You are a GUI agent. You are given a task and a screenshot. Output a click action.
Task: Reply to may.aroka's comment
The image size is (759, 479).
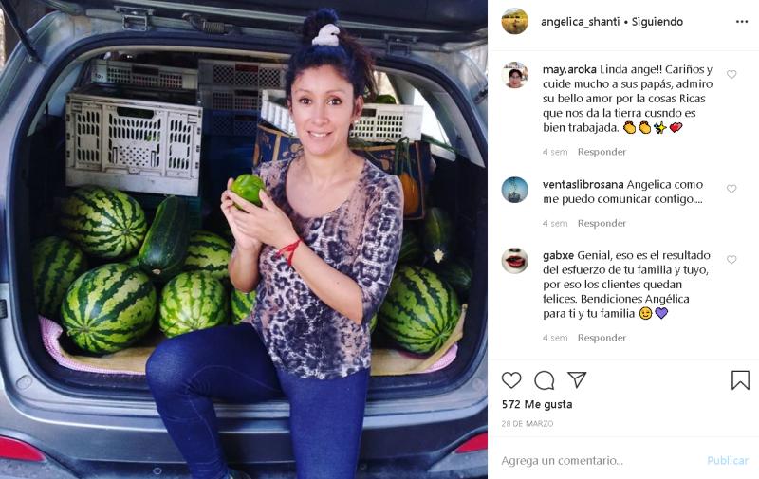point(602,152)
